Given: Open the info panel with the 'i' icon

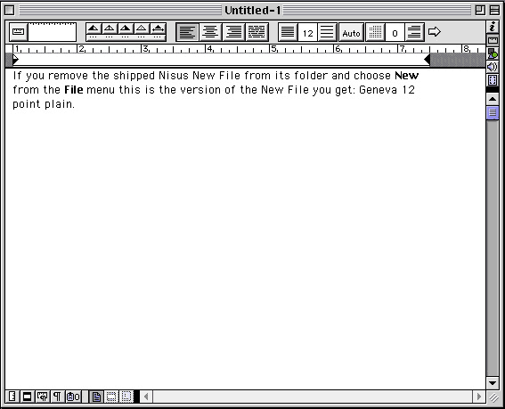Looking at the screenshot, I should click(493, 27).
